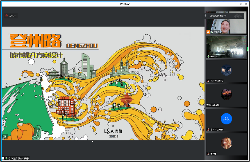Click the speaking microphone icon in top banner

pyautogui.click(x=205, y=16)
